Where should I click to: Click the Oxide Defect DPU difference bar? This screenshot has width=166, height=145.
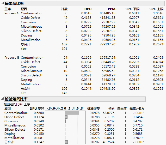tap(66, 117)
